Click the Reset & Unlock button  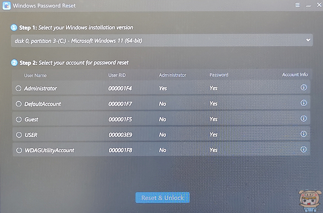coord(162,198)
